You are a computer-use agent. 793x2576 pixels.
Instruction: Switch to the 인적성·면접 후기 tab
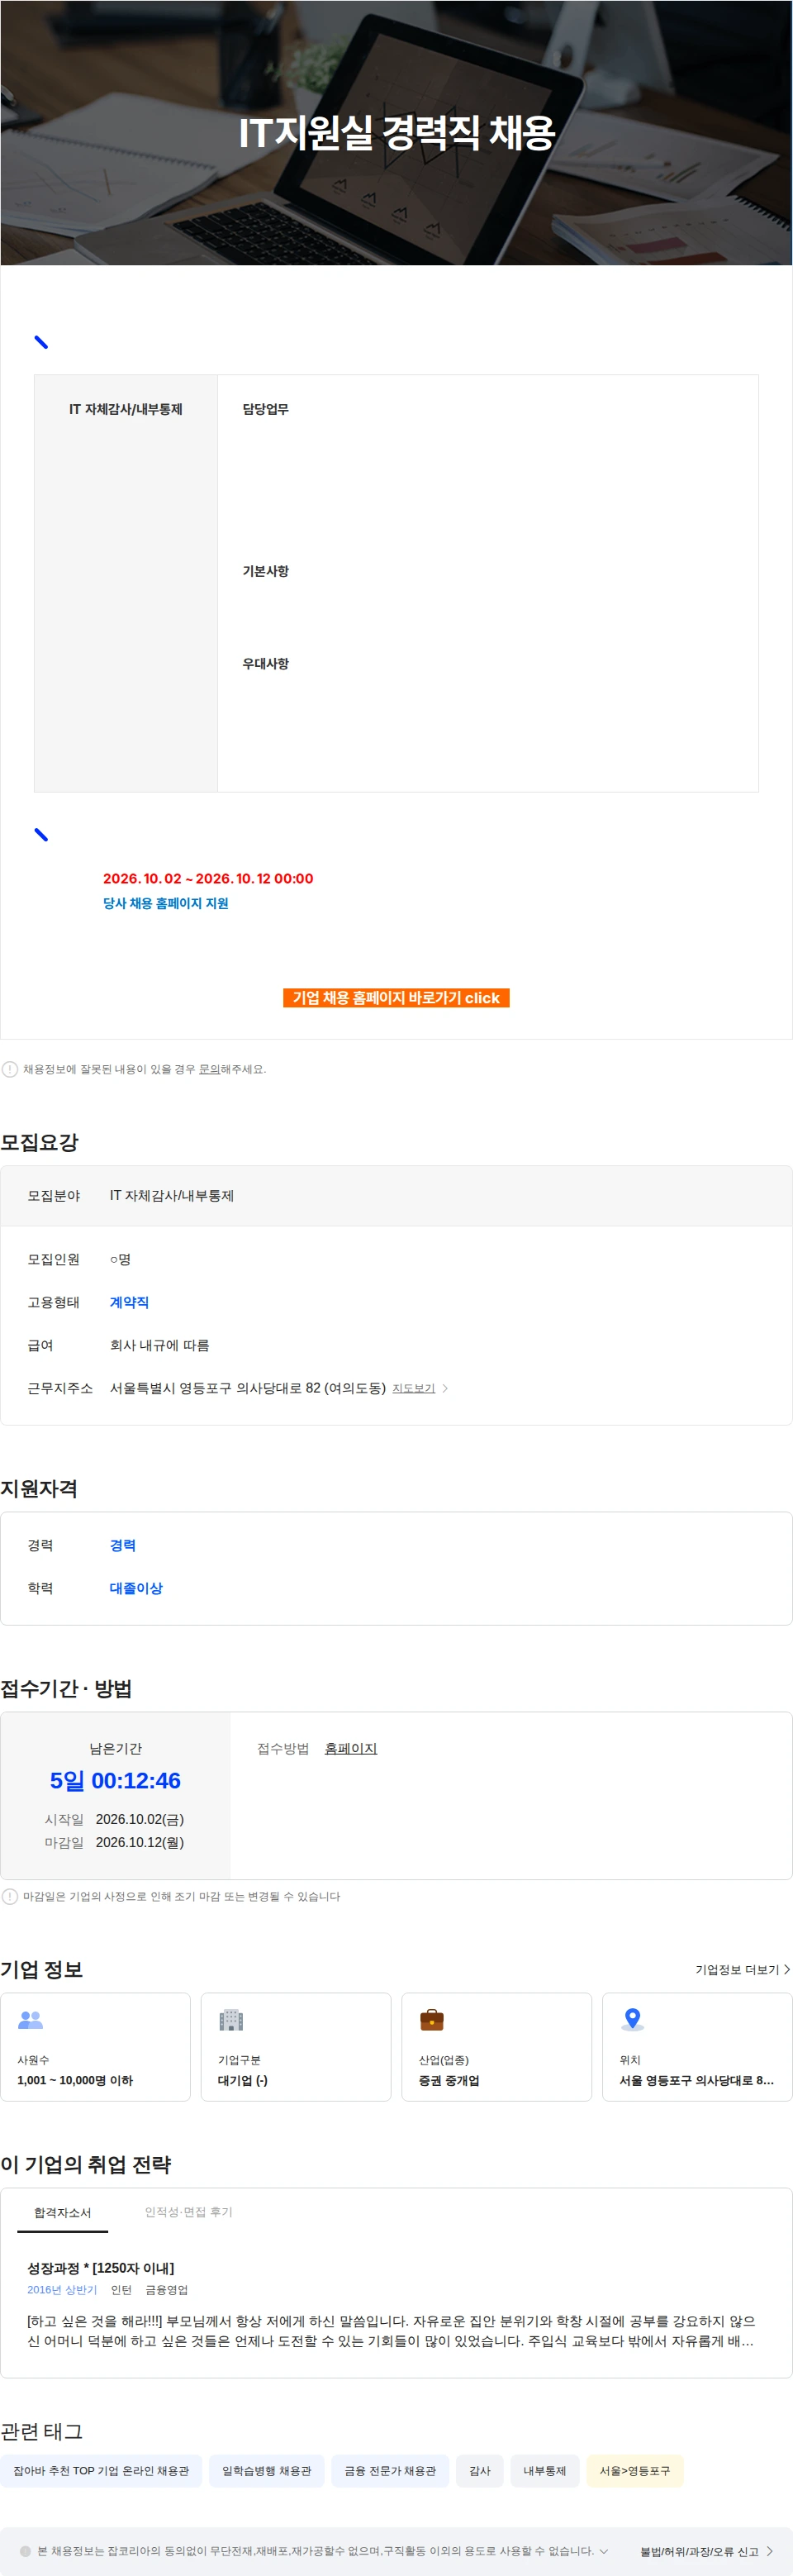coord(189,2212)
